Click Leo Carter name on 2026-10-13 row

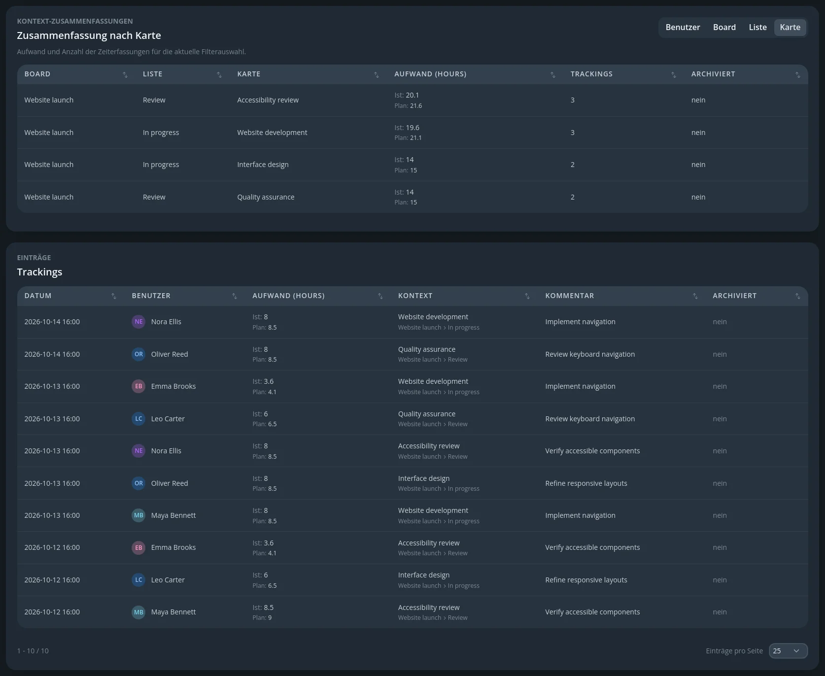coord(168,419)
